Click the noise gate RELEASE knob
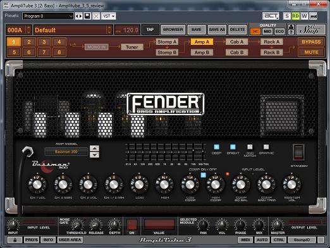The image size is (330, 248). [x=96, y=225]
